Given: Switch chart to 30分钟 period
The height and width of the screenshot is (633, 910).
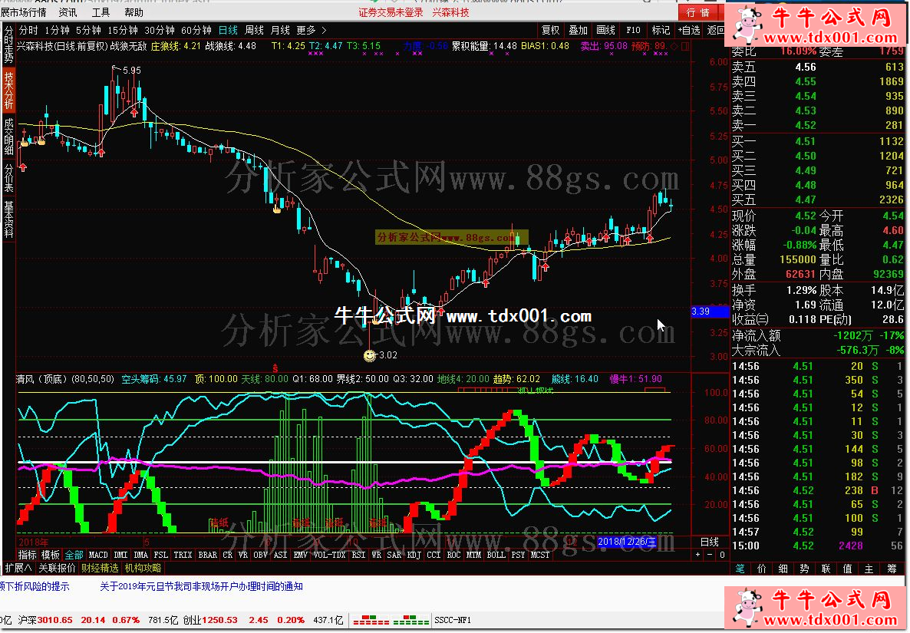Looking at the screenshot, I should point(160,30).
